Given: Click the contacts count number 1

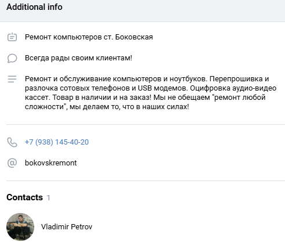Looking at the screenshot, I should (x=48, y=197).
